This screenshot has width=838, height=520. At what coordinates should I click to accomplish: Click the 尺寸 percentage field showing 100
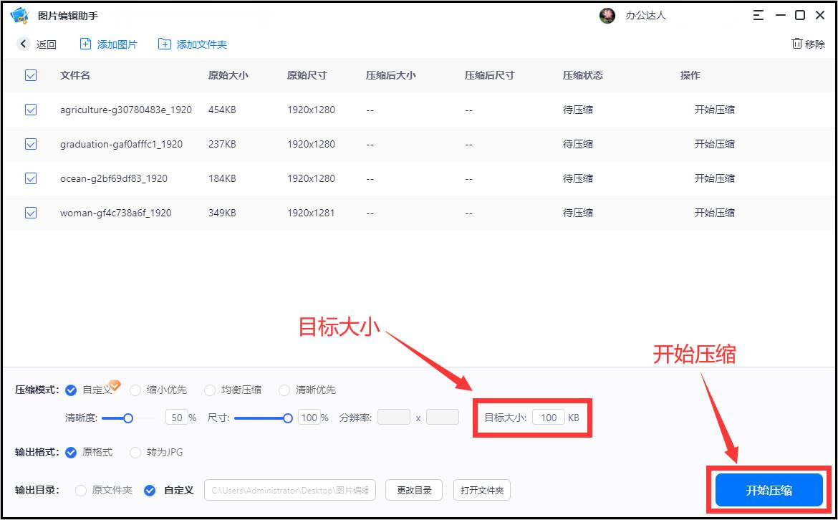pos(309,418)
